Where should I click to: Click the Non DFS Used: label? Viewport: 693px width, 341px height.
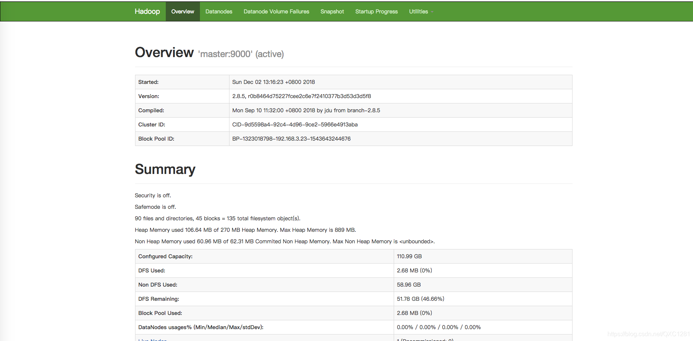(x=158, y=285)
